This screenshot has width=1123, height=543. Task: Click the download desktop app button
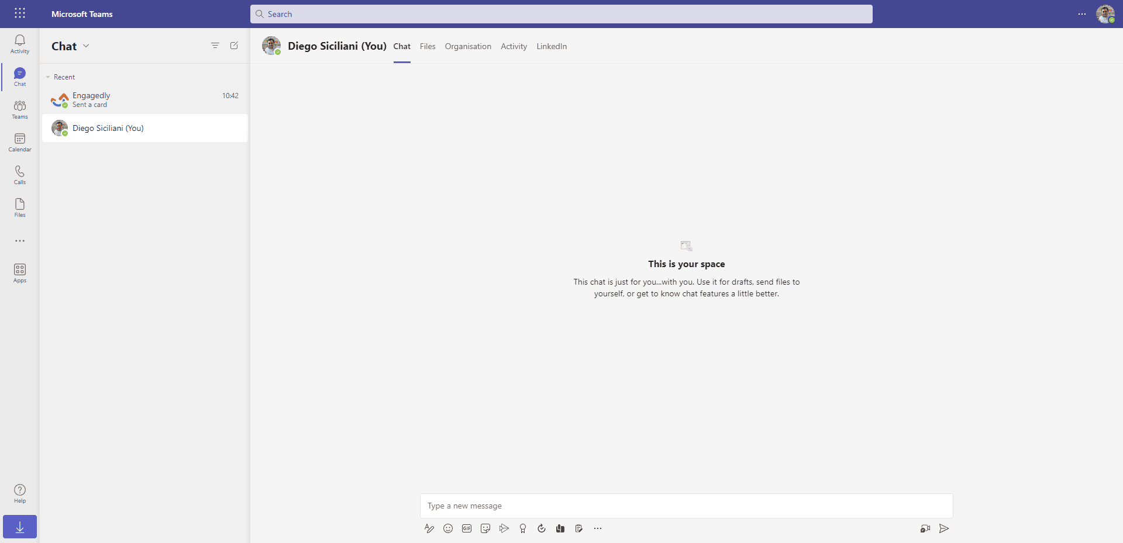point(20,527)
